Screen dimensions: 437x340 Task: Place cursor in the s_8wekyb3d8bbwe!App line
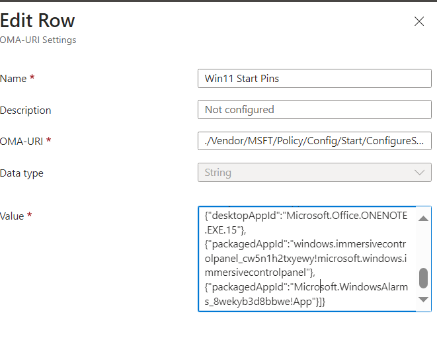264,302
